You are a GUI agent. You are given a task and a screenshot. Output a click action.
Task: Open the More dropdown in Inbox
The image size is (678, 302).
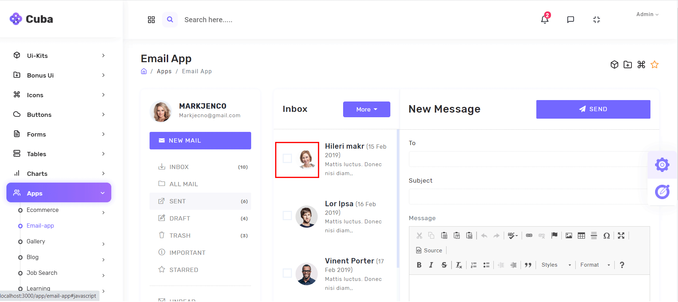coord(367,109)
